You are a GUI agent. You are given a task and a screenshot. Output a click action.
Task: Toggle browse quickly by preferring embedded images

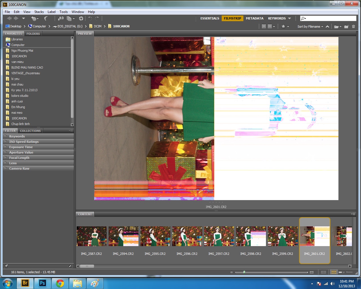264,26
